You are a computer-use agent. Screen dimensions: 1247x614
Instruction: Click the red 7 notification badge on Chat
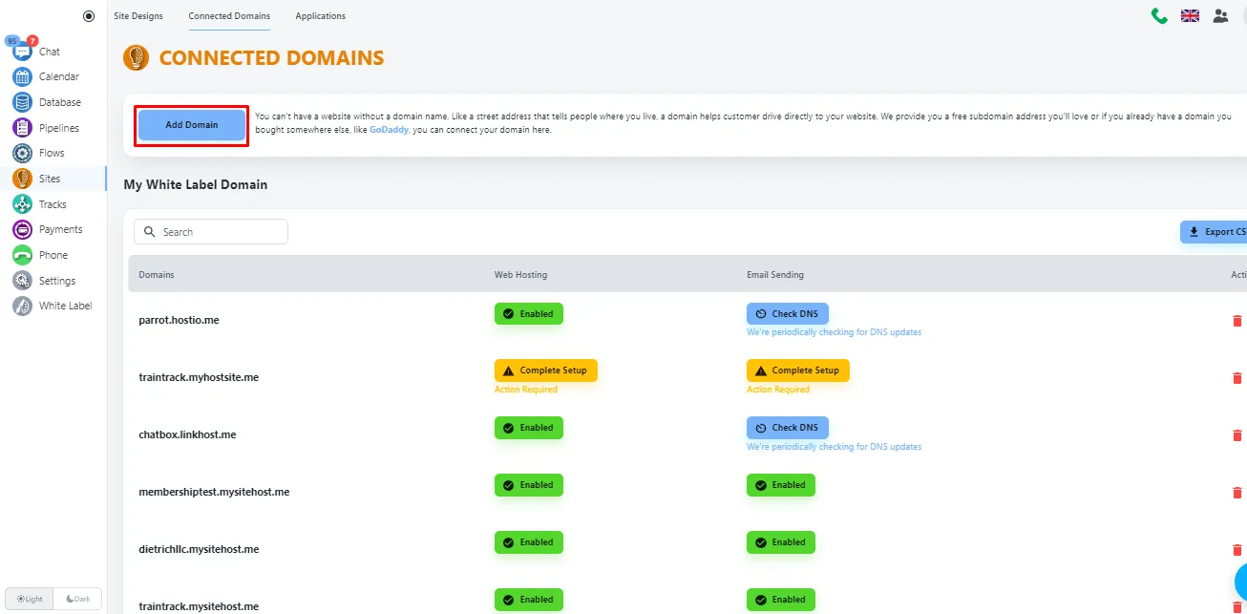(x=32, y=41)
